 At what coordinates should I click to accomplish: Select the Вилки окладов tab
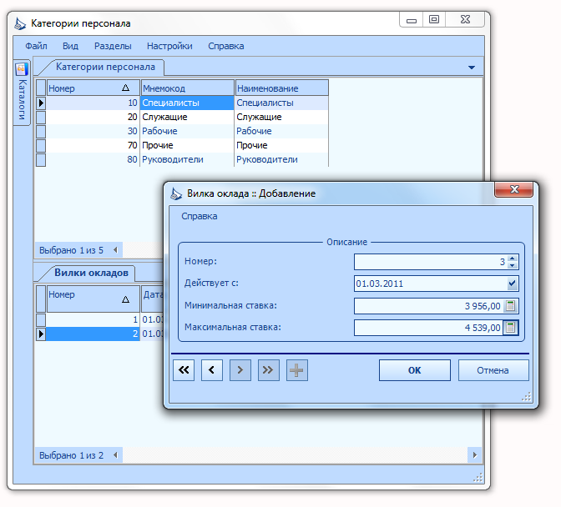91,273
